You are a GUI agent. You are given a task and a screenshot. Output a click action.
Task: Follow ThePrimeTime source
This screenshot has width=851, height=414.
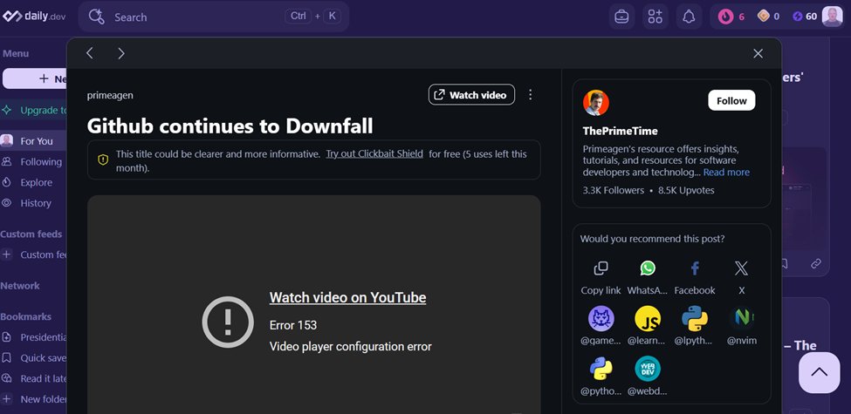coord(731,101)
